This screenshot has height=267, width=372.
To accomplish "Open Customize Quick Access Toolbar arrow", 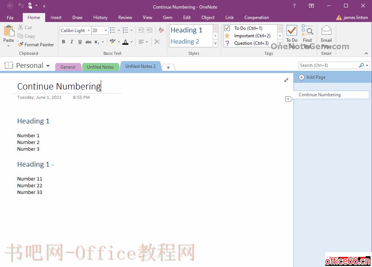I will click(44, 6).
